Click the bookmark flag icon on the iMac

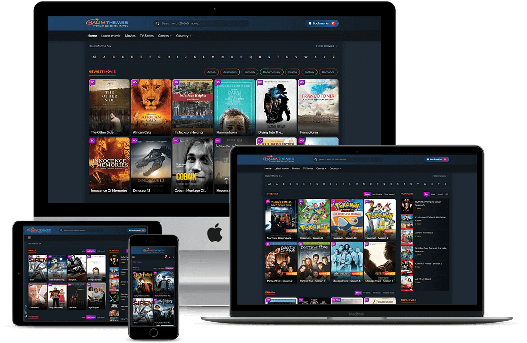point(310,23)
